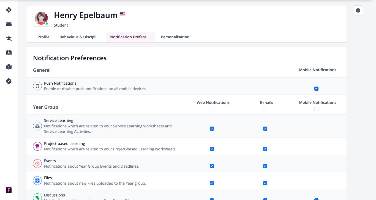Image resolution: width=376 pixels, height=200 pixels.
Task: Click the book-globe icon in the sidebar
Action: tap(9, 53)
